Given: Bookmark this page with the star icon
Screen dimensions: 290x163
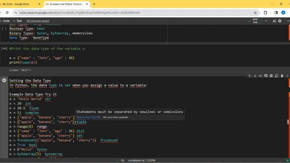Looking at the screenshot, I should tap(255, 13).
